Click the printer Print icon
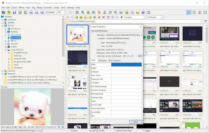This screenshot has width=209, height=133. [143, 13]
